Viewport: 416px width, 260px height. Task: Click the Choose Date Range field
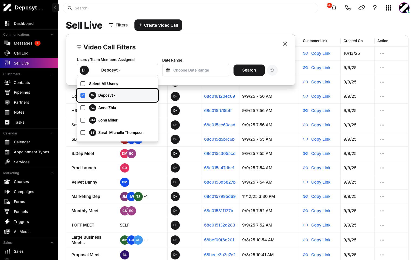coord(196,70)
